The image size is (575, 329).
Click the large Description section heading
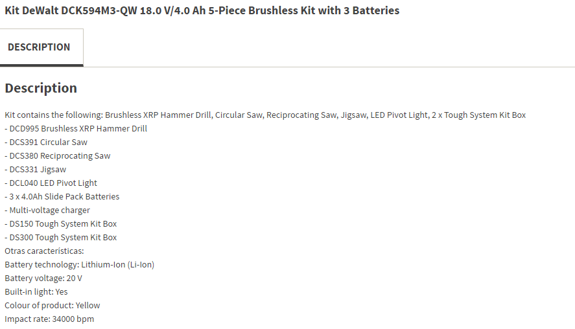coord(41,88)
